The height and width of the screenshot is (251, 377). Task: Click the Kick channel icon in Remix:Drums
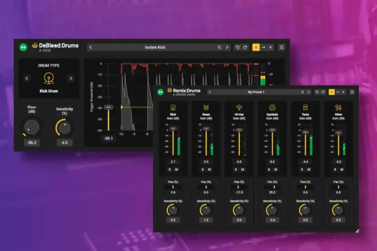(173, 107)
